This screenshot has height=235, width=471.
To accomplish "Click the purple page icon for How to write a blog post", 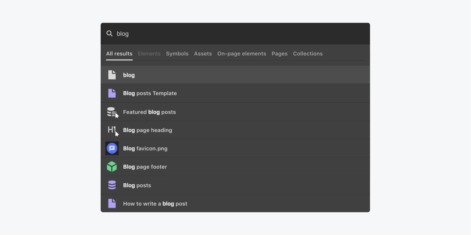I will (112, 203).
